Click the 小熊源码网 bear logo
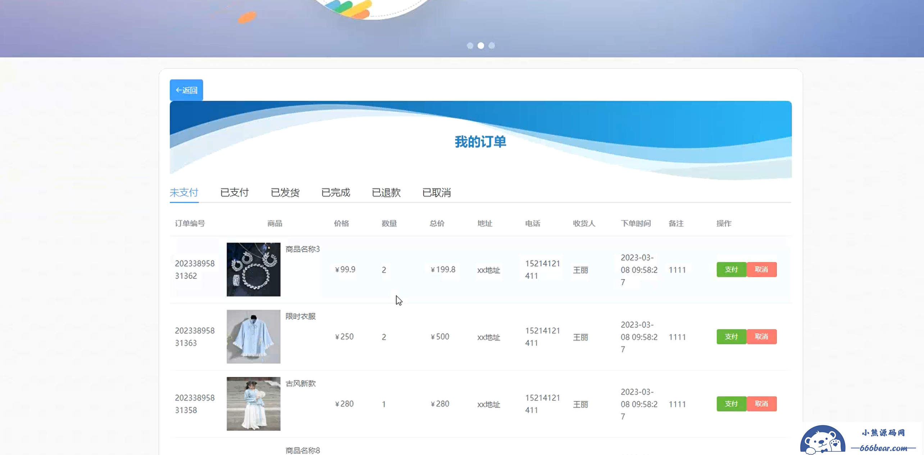Screen dimensions: 924x455 coord(823,440)
